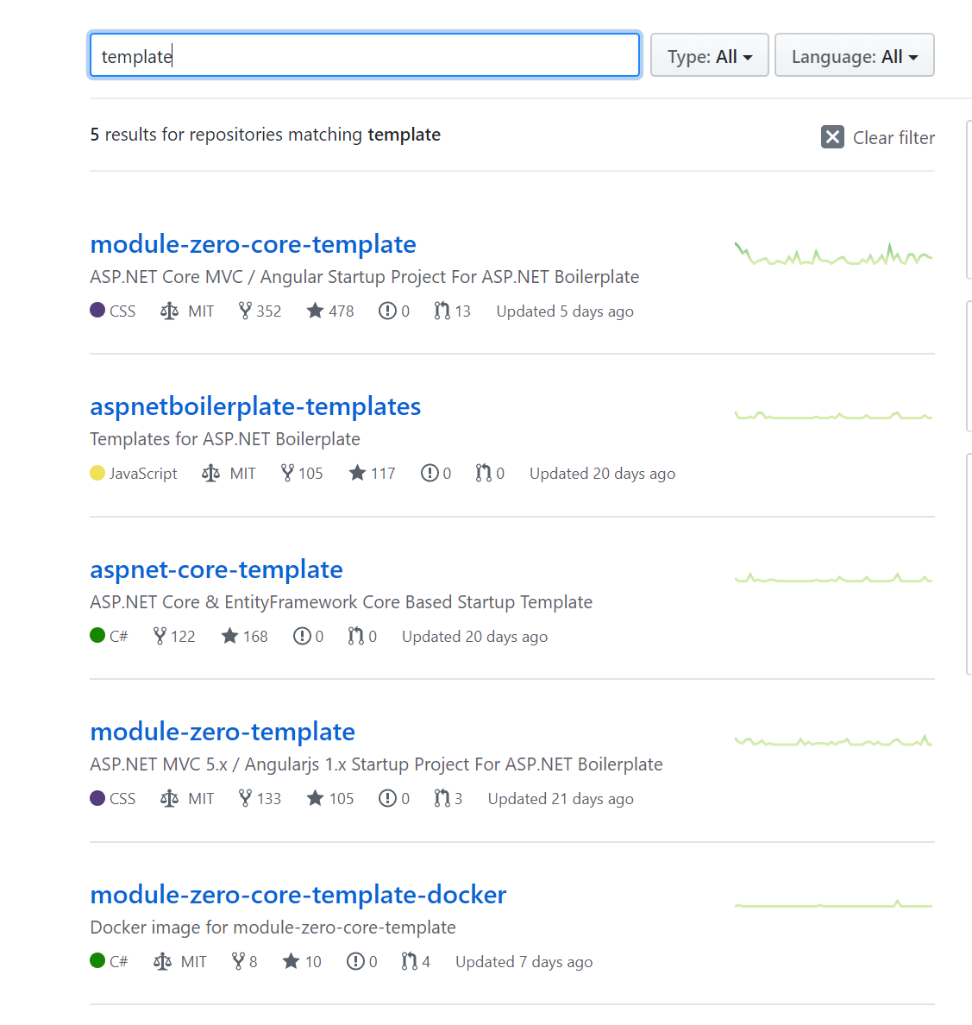Click the pull request icon showing 13

[443, 311]
